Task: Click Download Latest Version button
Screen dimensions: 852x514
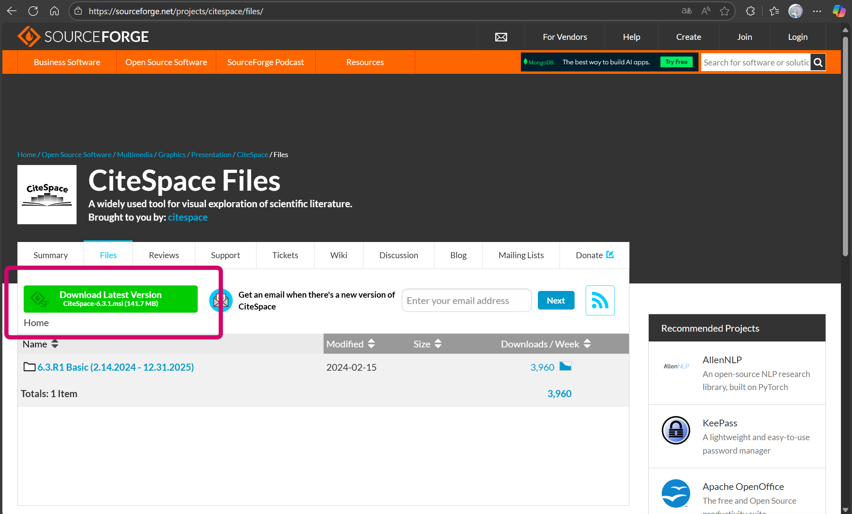Action: [110, 299]
